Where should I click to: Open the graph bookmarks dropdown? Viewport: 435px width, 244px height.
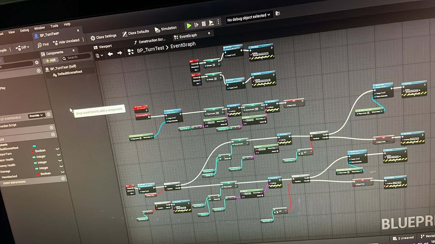pos(99,56)
